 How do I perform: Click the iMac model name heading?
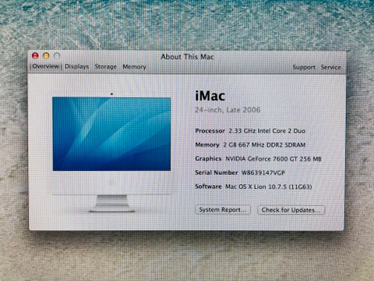(x=210, y=96)
